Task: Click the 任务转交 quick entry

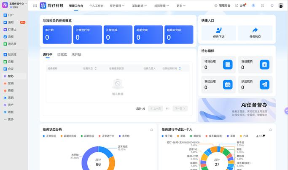Action: pos(255,33)
